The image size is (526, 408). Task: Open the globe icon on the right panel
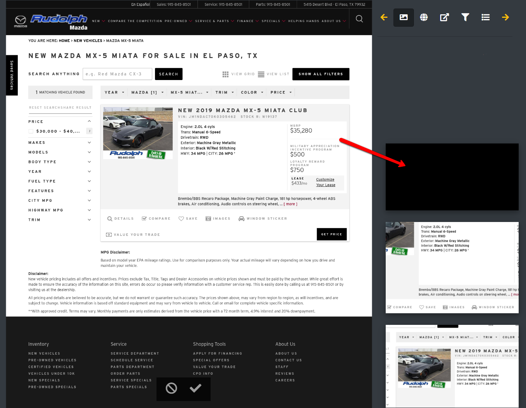click(x=424, y=17)
